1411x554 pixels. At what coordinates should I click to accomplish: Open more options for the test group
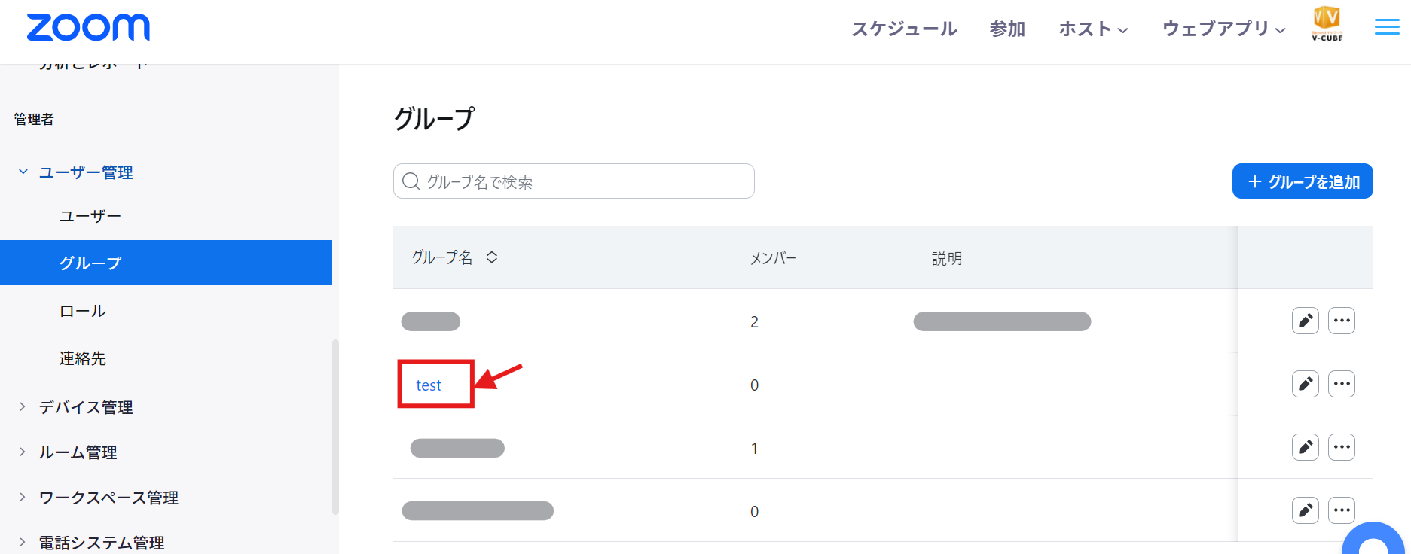click(x=1342, y=384)
